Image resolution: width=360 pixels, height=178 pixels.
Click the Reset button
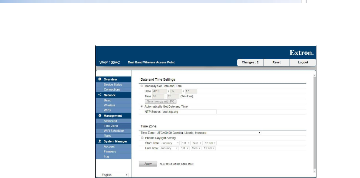pos(276,62)
